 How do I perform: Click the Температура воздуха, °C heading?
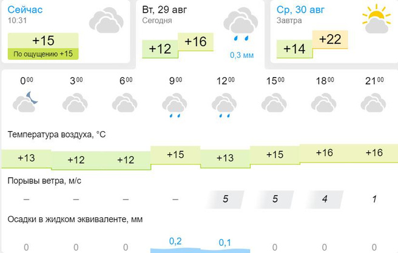[56, 134]
